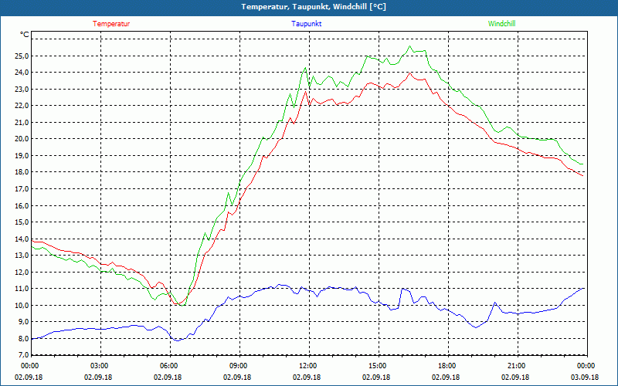
Task: Click the '7,0' y-axis value
Action: 24,355
